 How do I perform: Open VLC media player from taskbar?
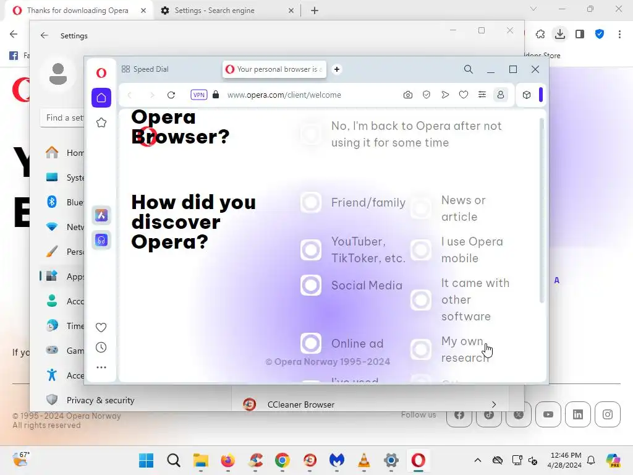(x=363, y=460)
